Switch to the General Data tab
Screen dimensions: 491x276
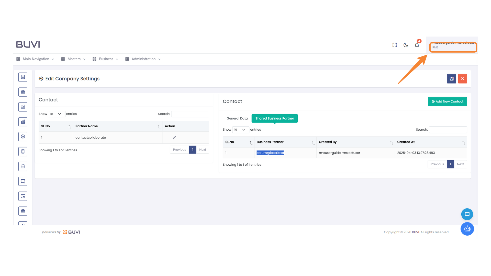coord(237,118)
